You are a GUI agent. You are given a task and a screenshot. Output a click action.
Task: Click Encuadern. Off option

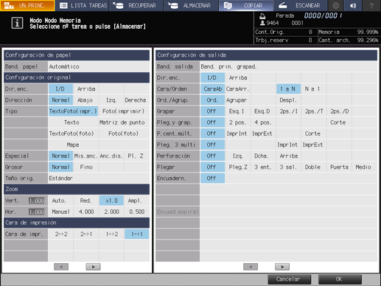click(212, 178)
